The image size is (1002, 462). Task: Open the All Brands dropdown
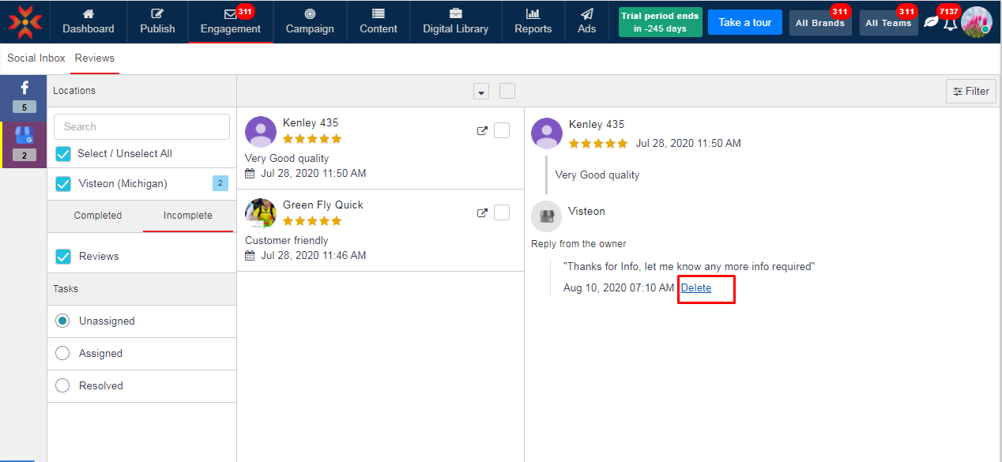819,23
